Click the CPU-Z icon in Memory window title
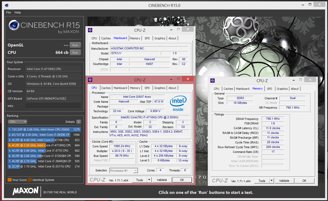The height and width of the screenshot is (201, 328). [x=213, y=80]
